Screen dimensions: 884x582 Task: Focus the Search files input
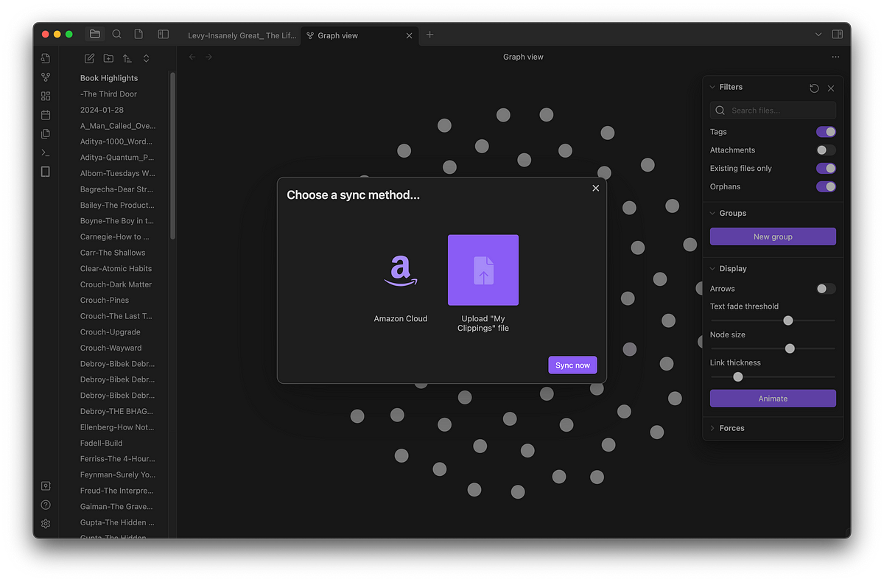(773, 111)
